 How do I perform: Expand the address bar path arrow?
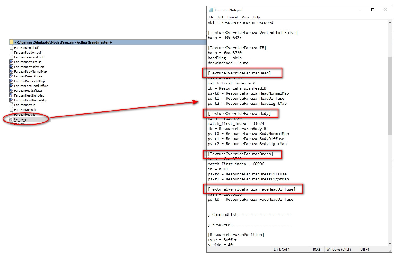pyautogui.click(x=111, y=42)
